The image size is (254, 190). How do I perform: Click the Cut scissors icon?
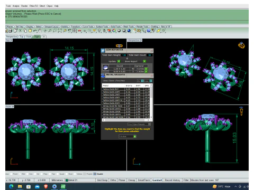coord(20,31)
